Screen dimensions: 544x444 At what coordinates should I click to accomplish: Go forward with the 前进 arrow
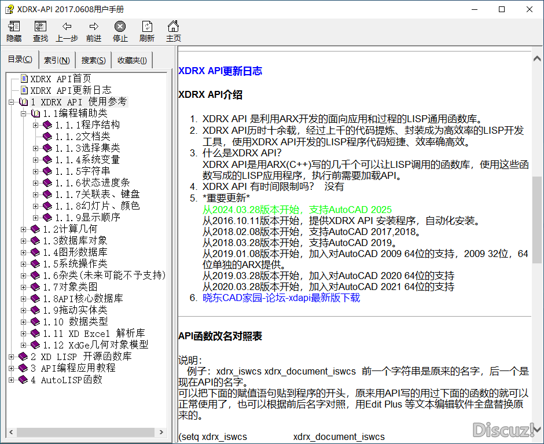[94, 27]
